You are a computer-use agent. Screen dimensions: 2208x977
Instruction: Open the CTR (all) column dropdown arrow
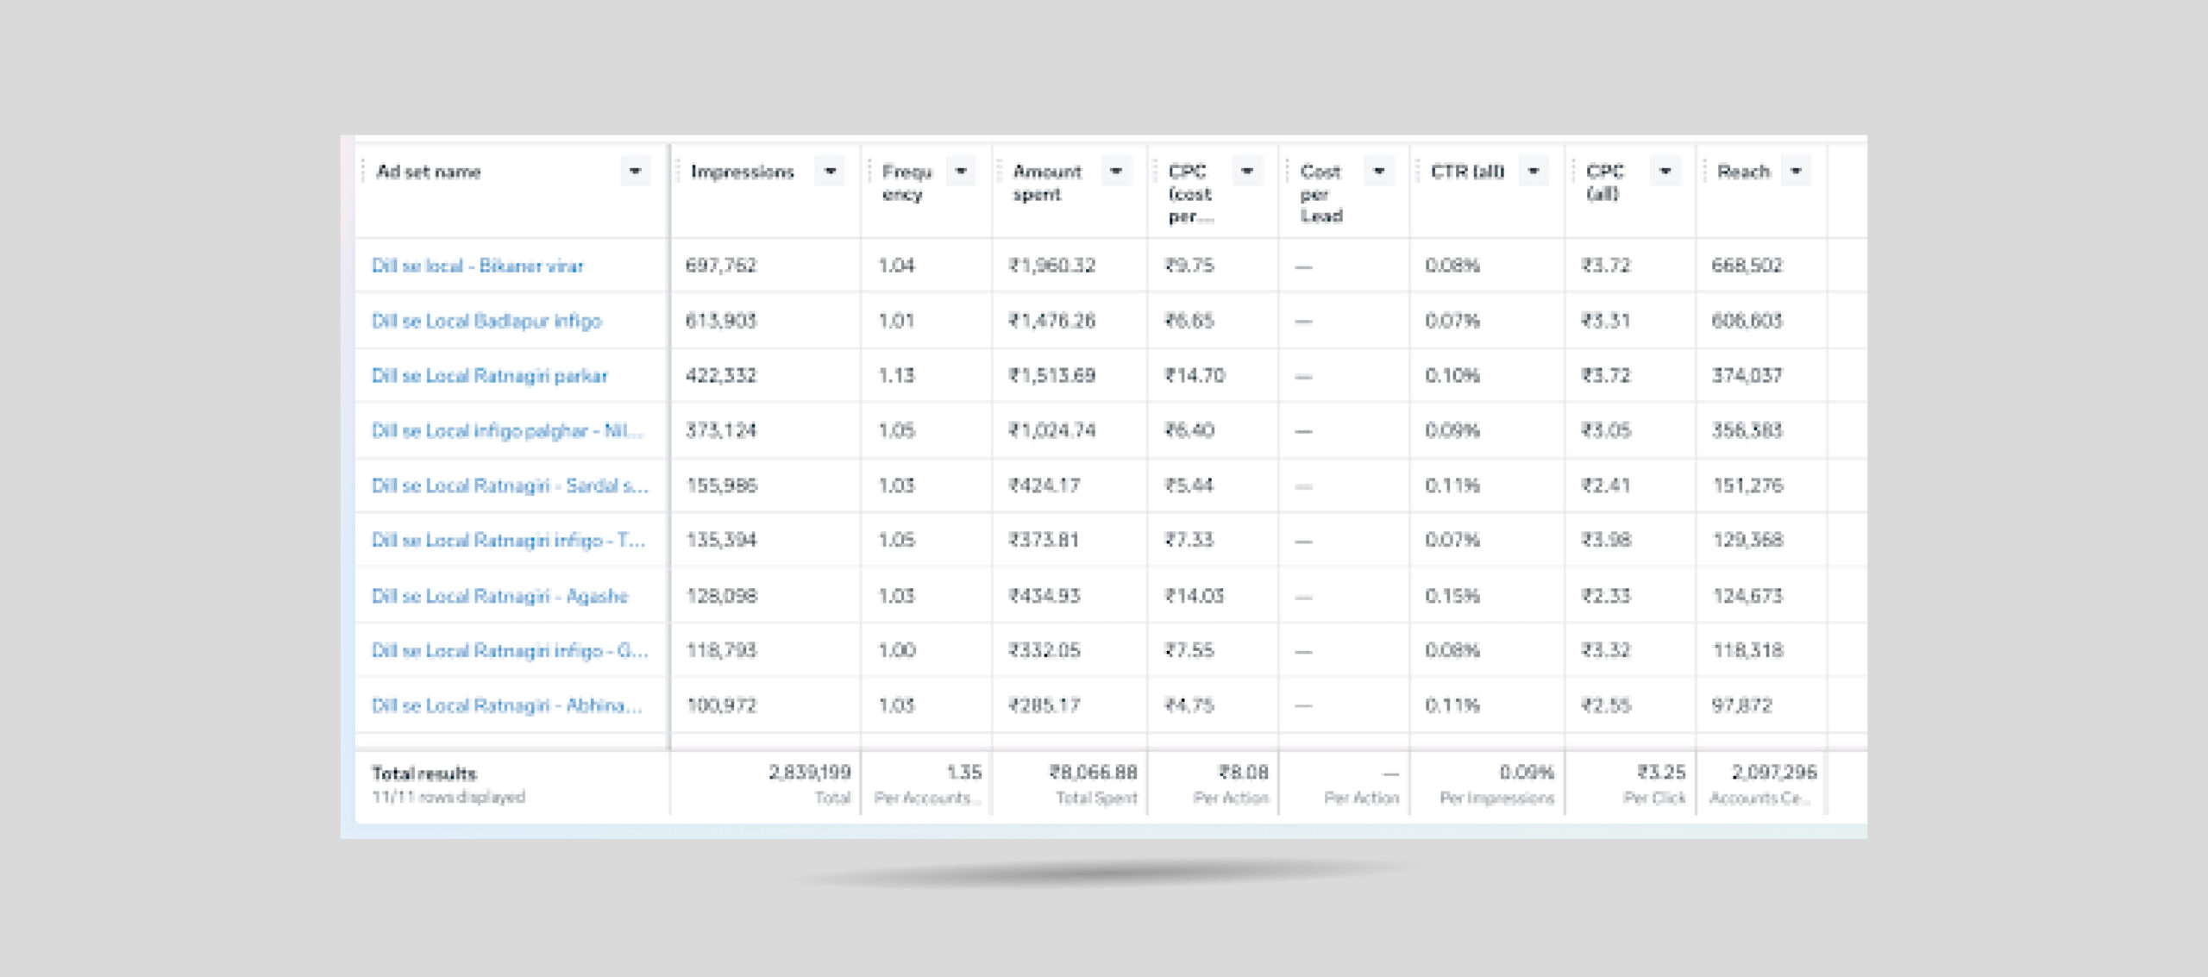tap(1534, 172)
